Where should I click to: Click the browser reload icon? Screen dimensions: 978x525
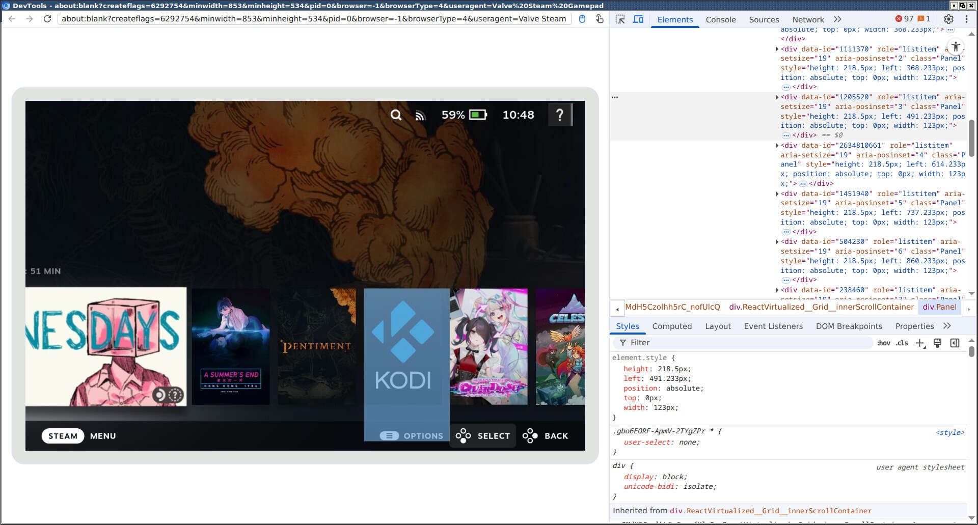(x=47, y=19)
